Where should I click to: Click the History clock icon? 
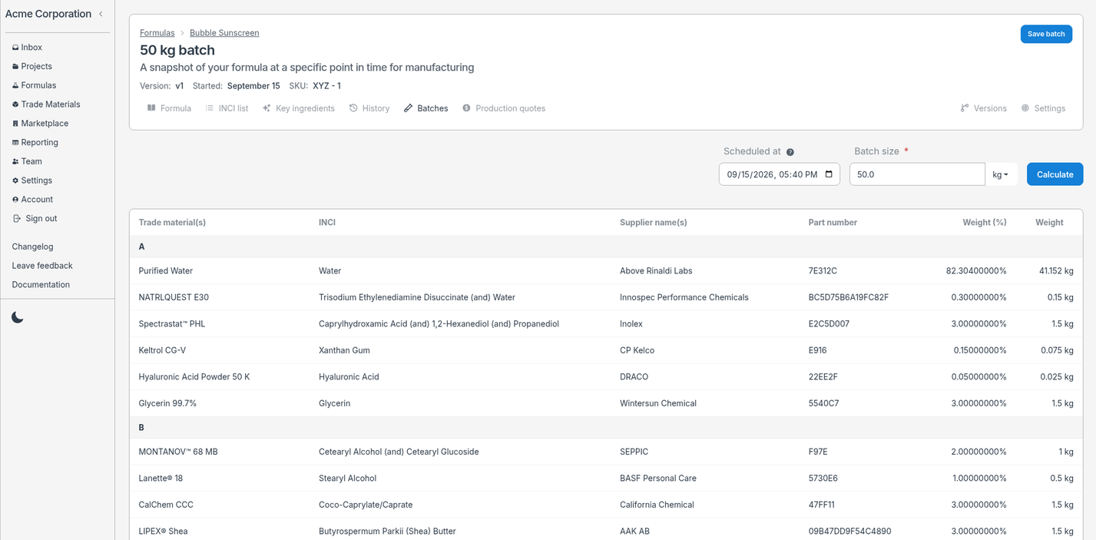(x=353, y=108)
